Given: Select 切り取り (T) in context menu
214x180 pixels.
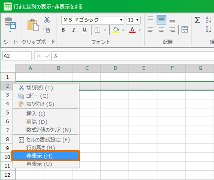Looking at the screenshot, I should click(46, 88).
